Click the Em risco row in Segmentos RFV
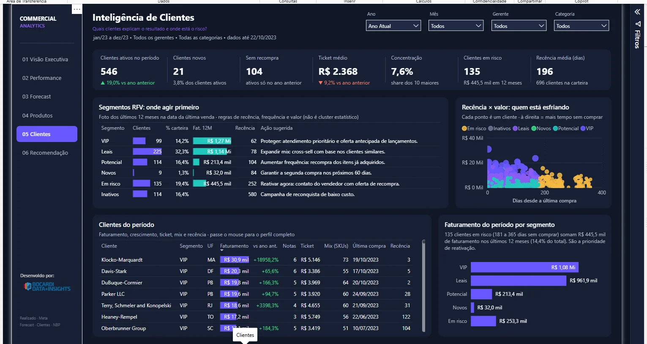Viewport: 647px width, 344px height. (x=270, y=184)
